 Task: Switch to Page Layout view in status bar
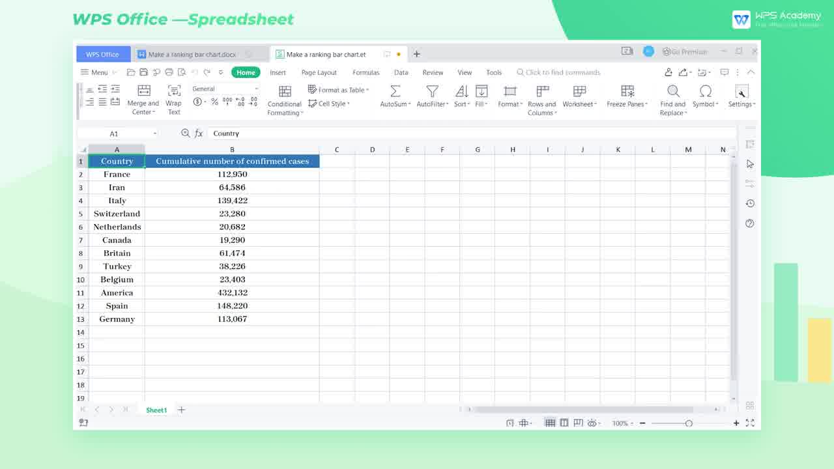click(564, 423)
